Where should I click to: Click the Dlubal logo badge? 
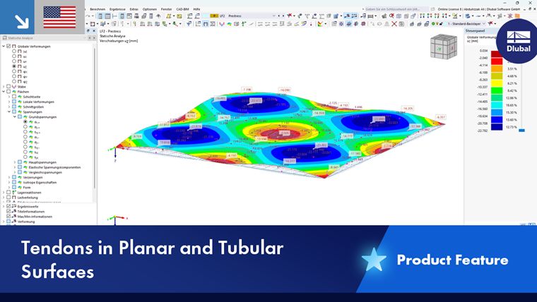tap(518, 41)
